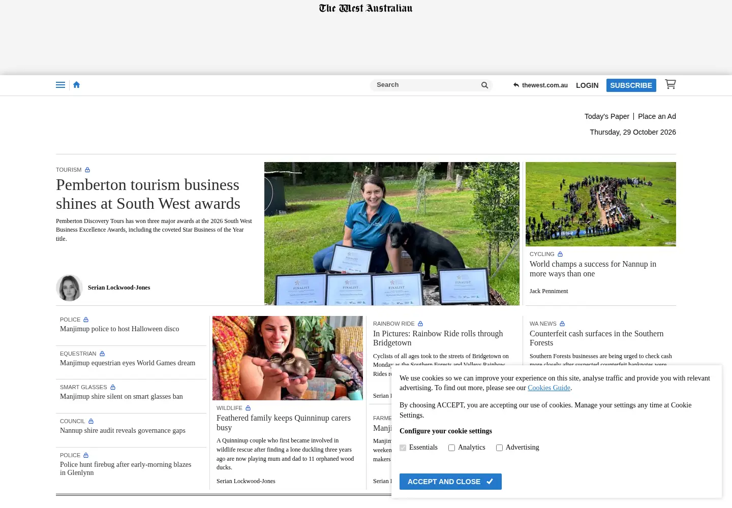This screenshot has width=732, height=508.
Task: Click the SUBSCRIBE button
Action: pos(631,85)
